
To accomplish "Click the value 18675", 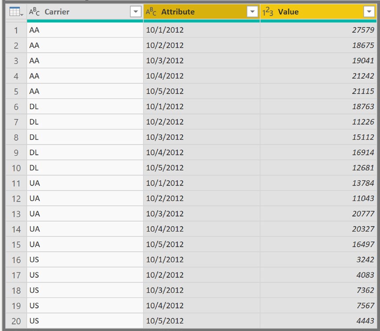I will click(x=318, y=45).
